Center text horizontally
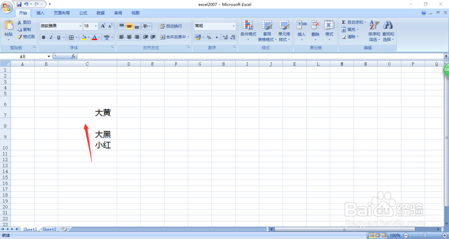This screenshot has width=449, height=239. pyautogui.click(x=129, y=37)
